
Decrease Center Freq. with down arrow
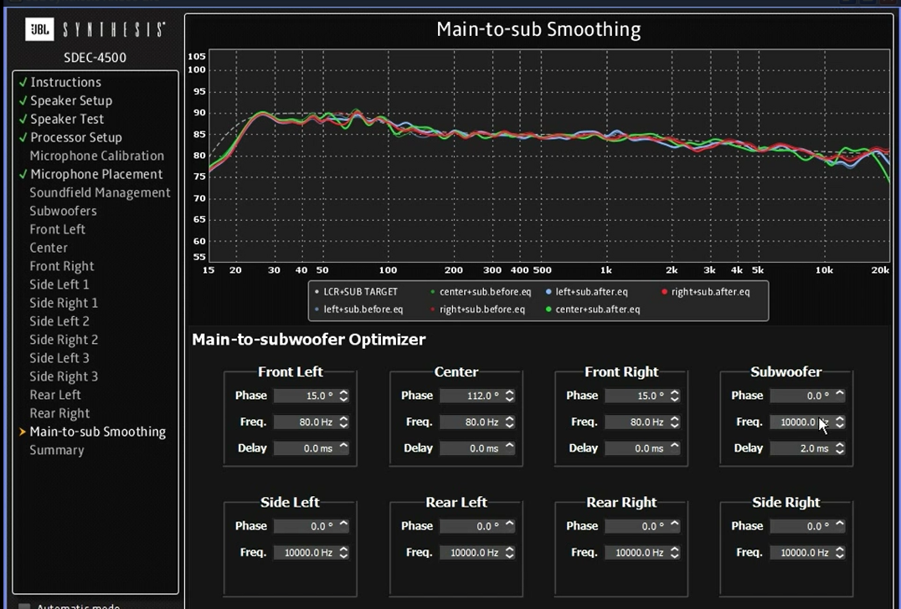[509, 426]
